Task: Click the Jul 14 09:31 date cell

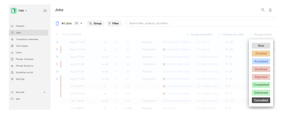Action: pyautogui.click(x=77, y=86)
